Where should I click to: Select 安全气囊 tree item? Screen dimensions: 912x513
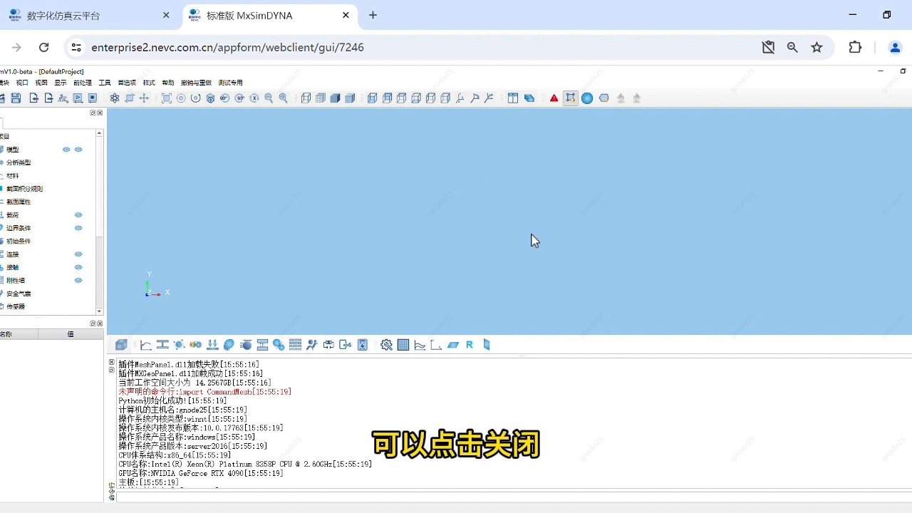coord(19,294)
